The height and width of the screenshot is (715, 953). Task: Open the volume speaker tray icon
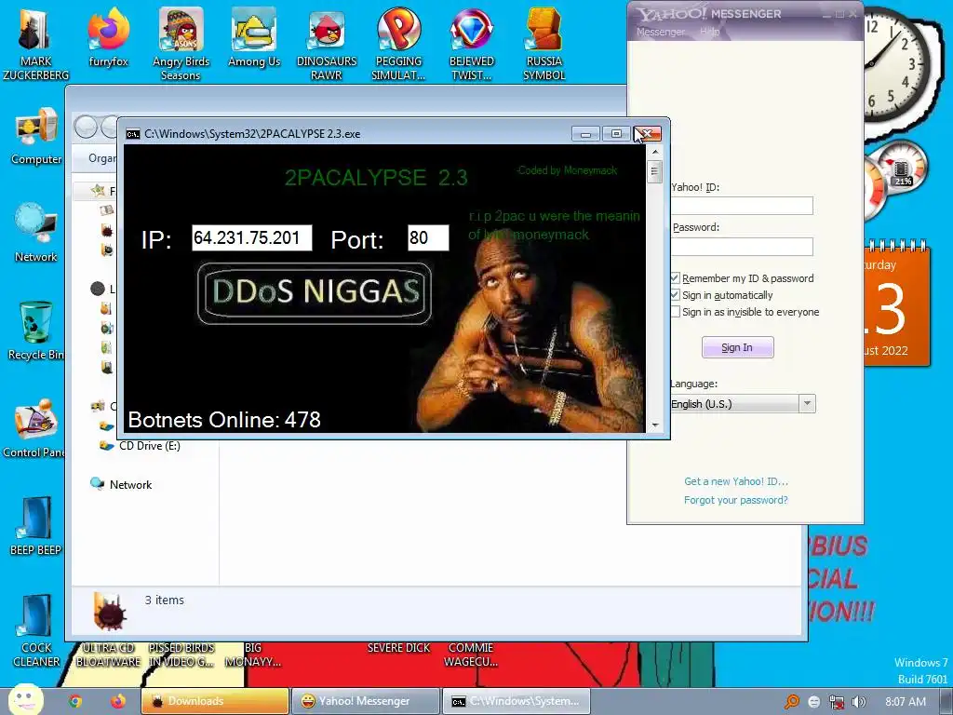858,702
